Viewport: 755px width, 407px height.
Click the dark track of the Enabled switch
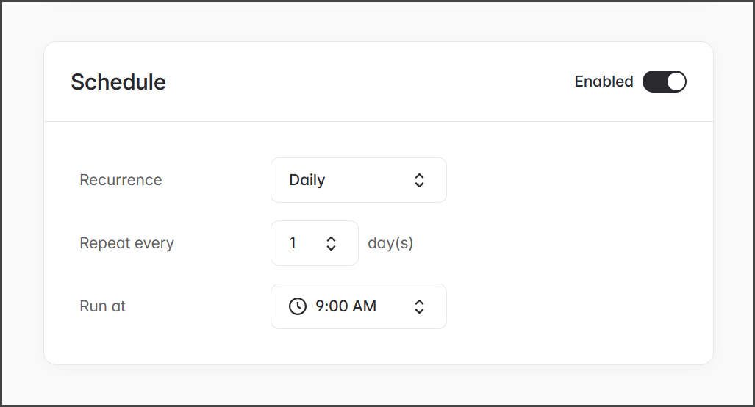click(654, 82)
